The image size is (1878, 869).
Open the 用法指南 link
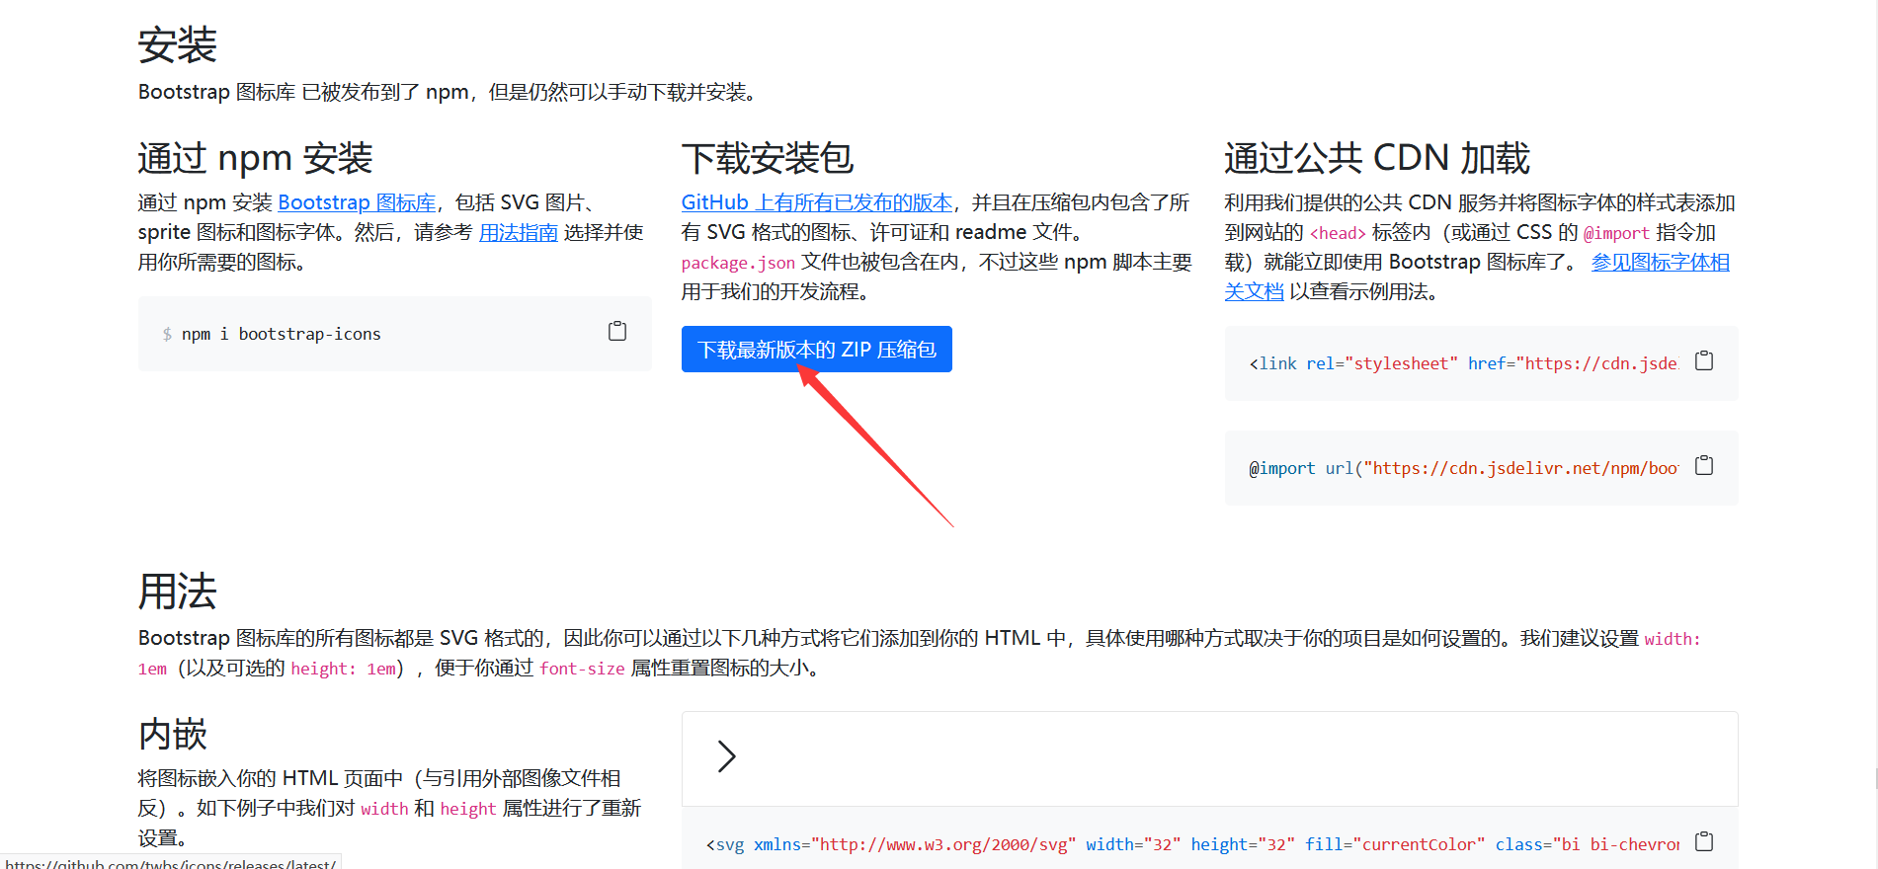[519, 232]
